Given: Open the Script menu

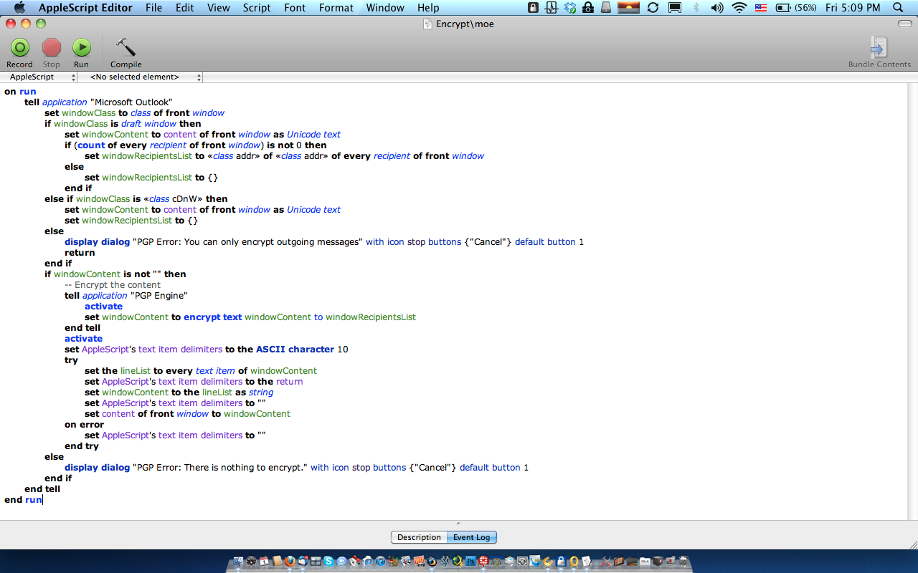Looking at the screenshot, I should click(257, 8).
